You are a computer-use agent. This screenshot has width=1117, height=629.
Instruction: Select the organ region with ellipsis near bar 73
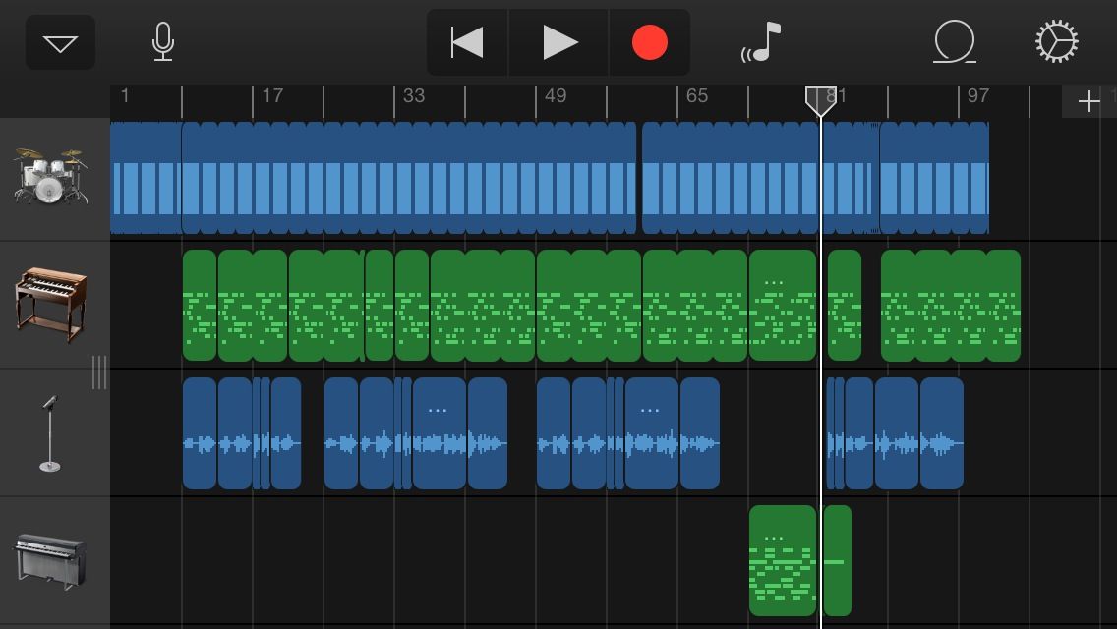click(782, 305)
